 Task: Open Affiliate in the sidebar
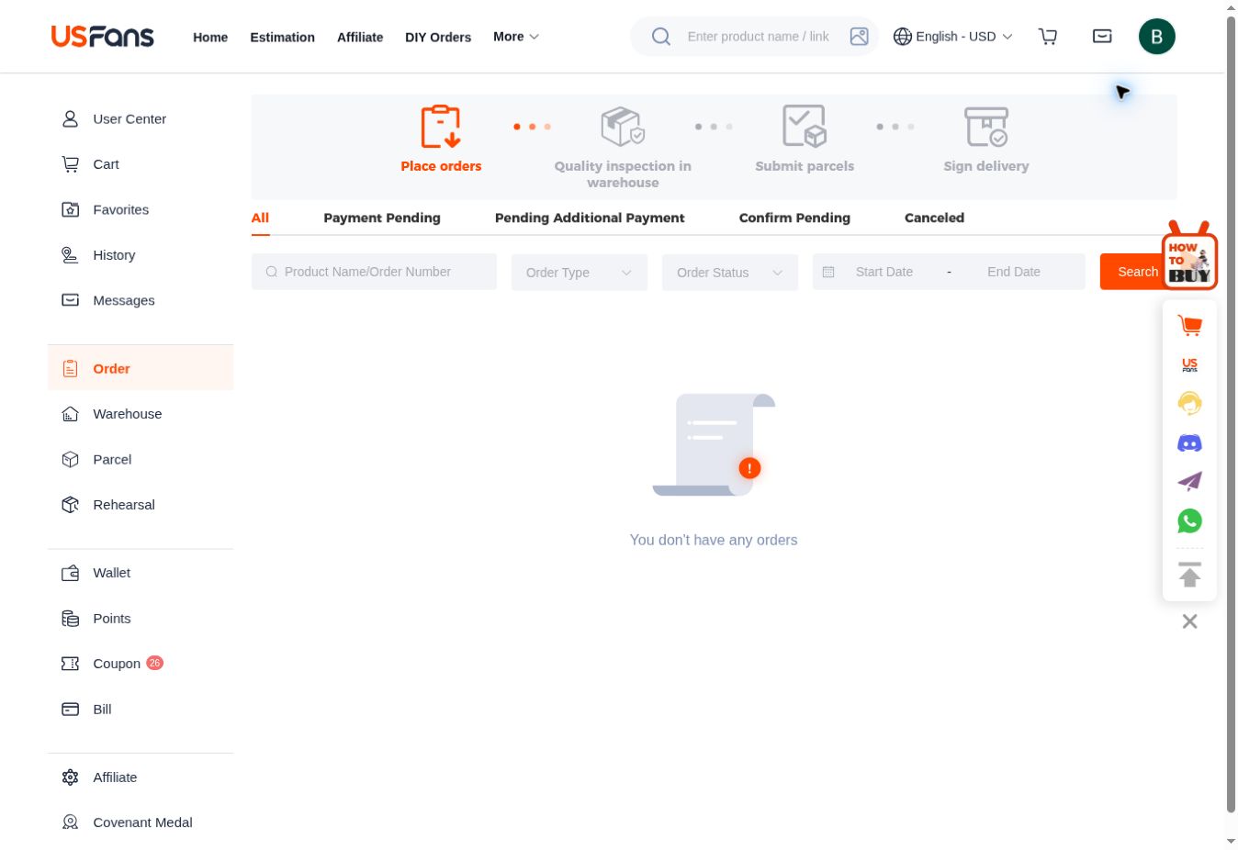click(141, 777)
